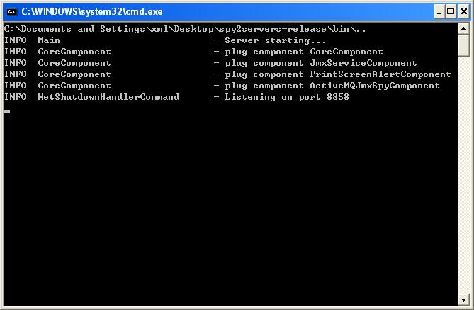The width and height of the screenshot is (474, 310).
Task: Close the cmd.exe window
Action: pos(463,12)
